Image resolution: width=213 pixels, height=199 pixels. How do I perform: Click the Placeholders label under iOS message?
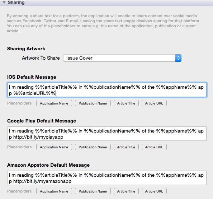(19, 103)
